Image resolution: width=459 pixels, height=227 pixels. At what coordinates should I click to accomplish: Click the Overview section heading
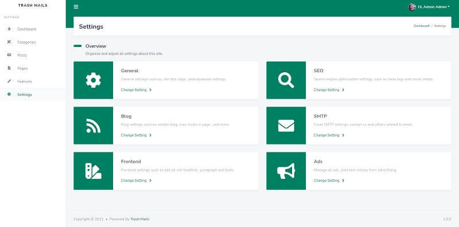[x=96, y=46]
